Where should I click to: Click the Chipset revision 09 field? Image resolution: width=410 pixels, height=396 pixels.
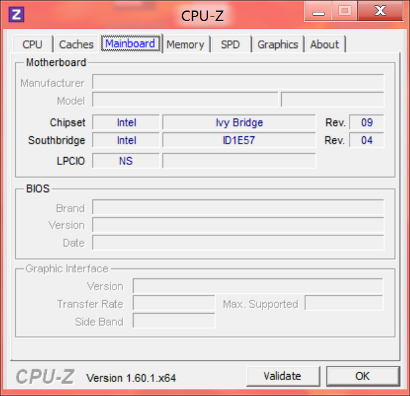pos(367,122)
